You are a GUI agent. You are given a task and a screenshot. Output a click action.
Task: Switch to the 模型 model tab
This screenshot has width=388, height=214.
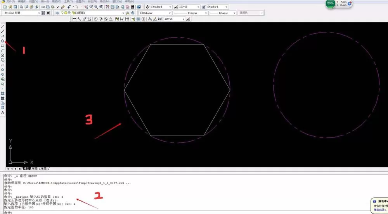(26, 169)
